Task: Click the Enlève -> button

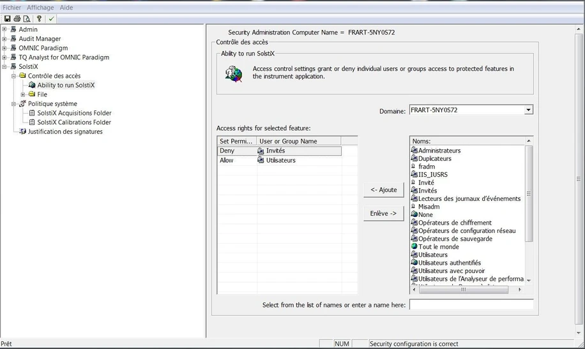Action: 384,214
